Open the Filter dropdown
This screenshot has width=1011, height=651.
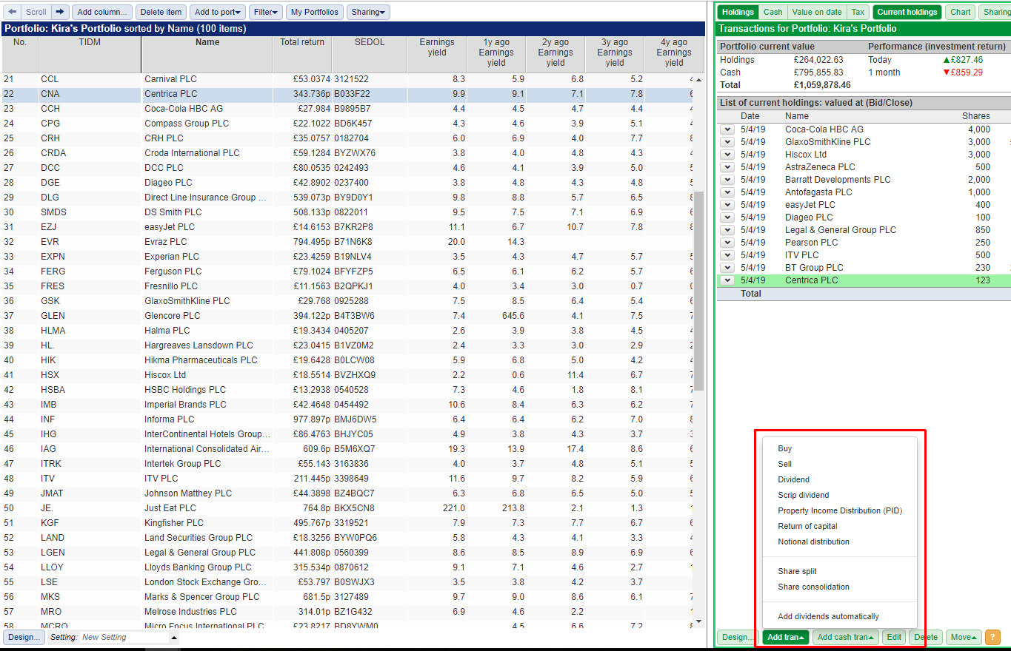pyautogui.click(x=265, y=12)
